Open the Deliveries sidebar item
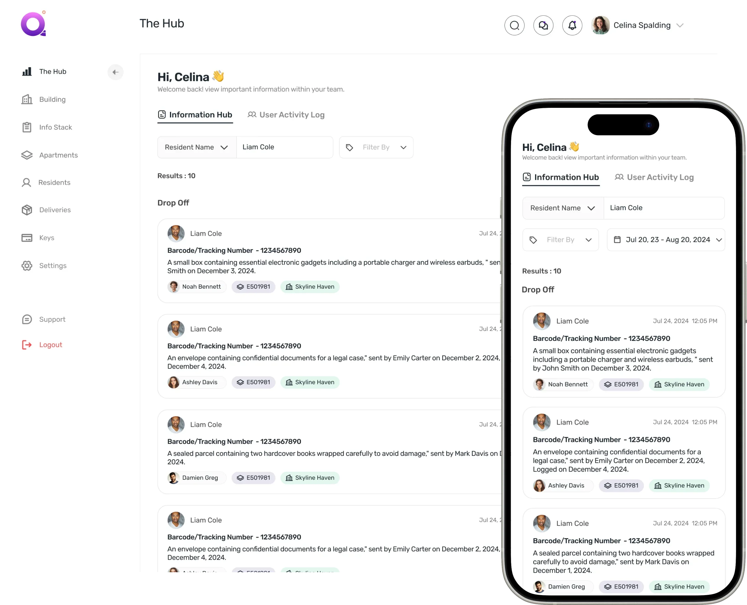 pos(55,210)
